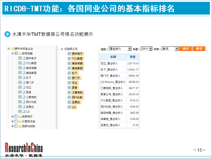This screenshot has height=159, width=212.
Task: Uncheck TCL集团 checkbox in left tree
Action: click(20, 63)
